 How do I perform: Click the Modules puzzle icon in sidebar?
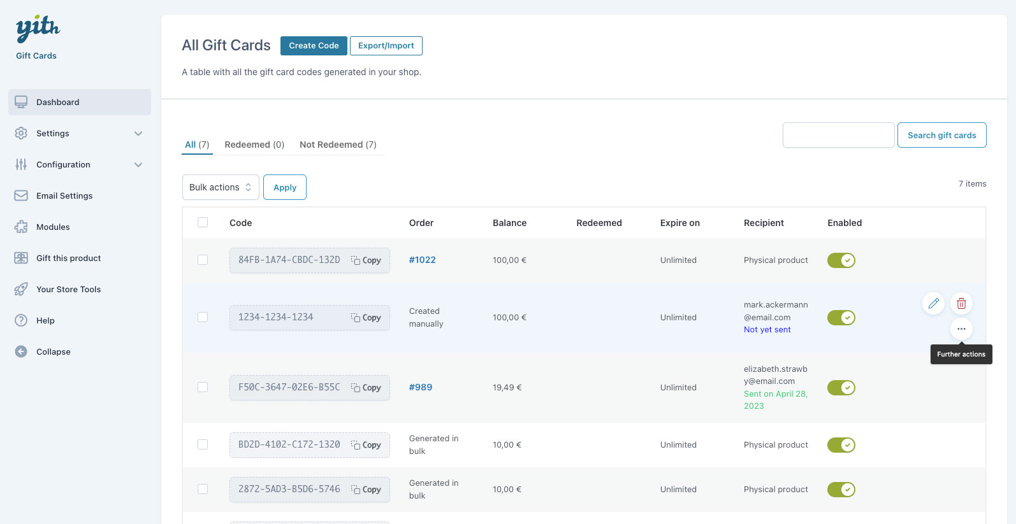[x=21, y=227]
